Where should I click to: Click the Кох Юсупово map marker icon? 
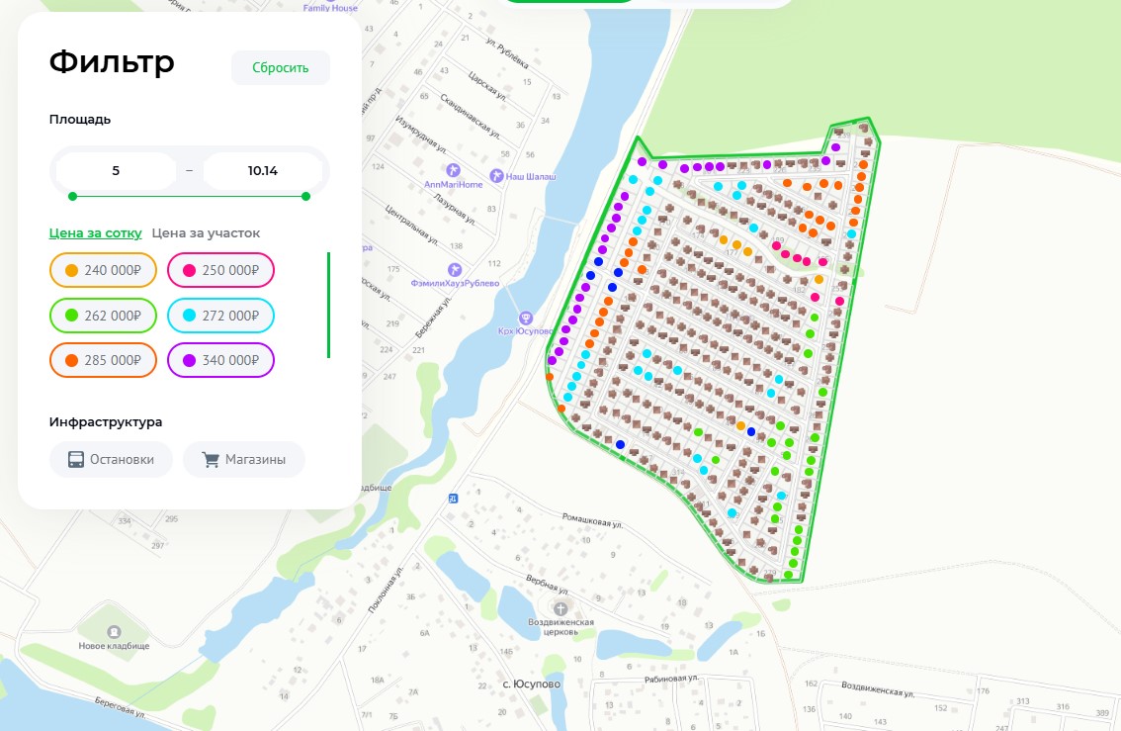click(526, 318)
